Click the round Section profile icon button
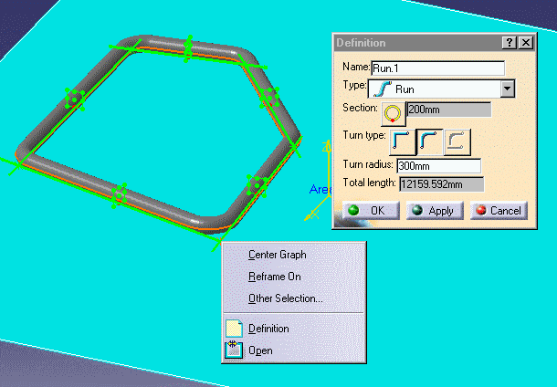 tap(393, 111)
